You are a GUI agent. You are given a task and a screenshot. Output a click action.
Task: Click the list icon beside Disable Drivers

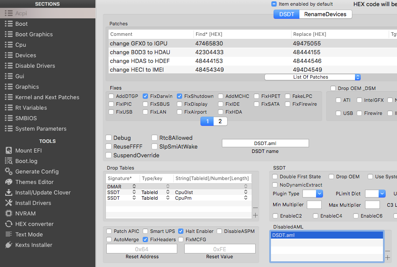tap(9, 66)
